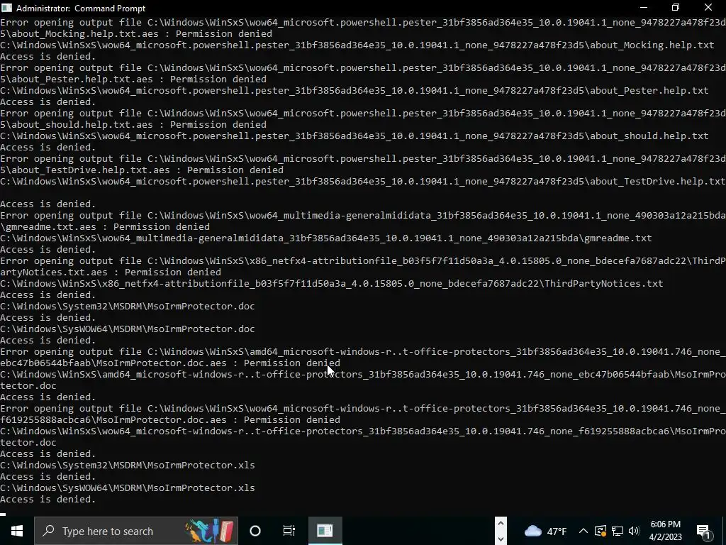Click the 'about_TestDrive.help.txt.aes : Permission denied' line

[142, 170]
